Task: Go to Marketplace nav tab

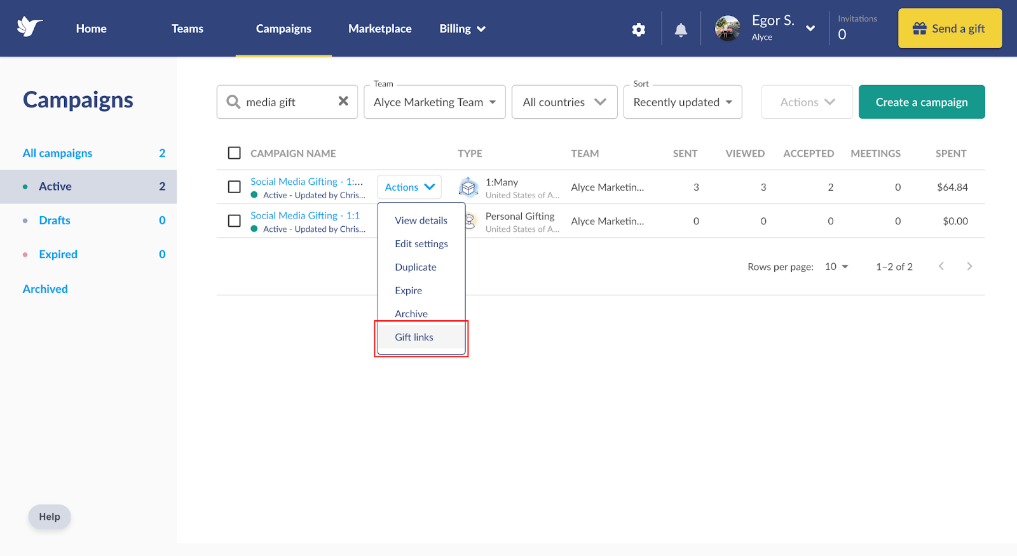Action: tap(380, 29)
